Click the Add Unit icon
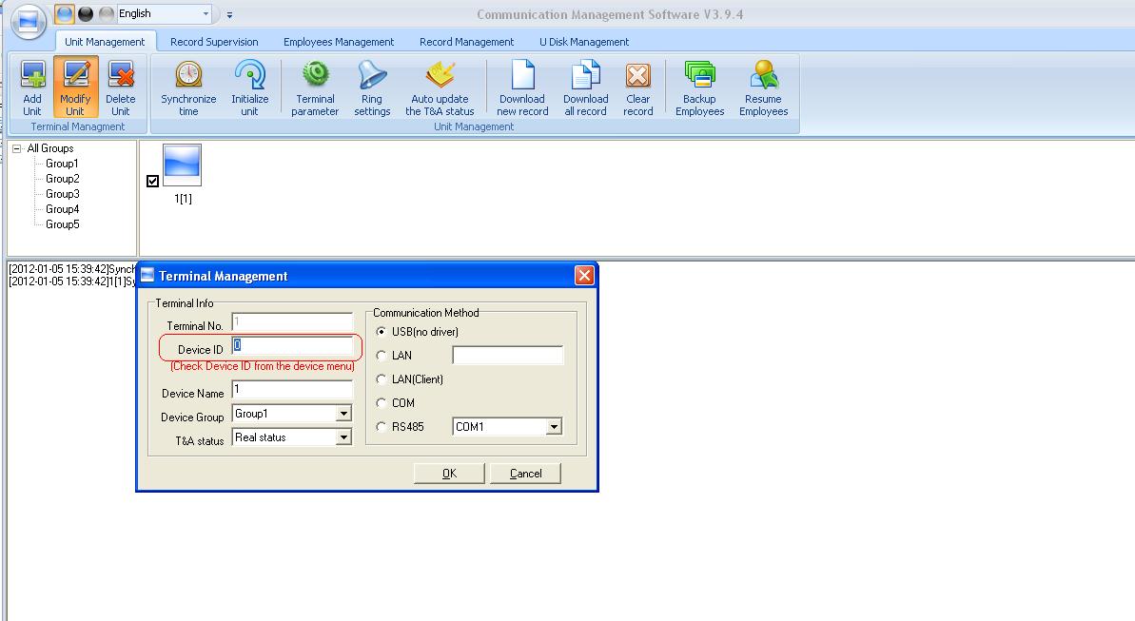Screen dimensions: 1135x621 (x=32, y=76)
